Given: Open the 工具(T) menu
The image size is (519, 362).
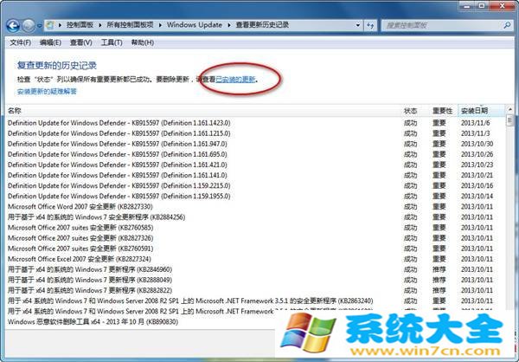Looking at the screenshot, I should click(112, 42).
